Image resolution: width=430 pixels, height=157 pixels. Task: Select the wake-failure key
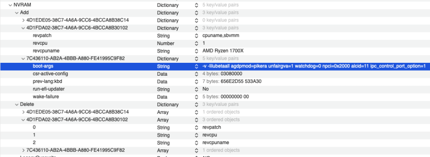tap(46, 97)
